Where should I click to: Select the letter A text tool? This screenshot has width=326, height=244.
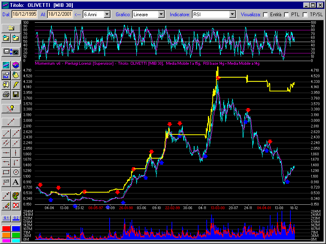click(x=16, y=182)
